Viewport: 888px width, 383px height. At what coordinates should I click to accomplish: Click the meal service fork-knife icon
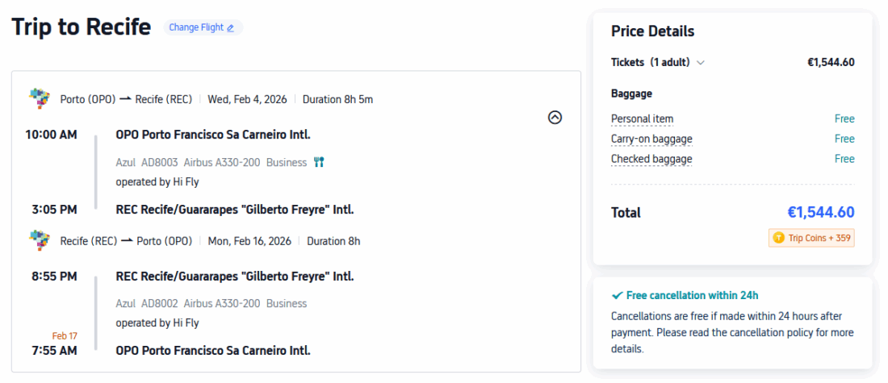click(319, 162)
